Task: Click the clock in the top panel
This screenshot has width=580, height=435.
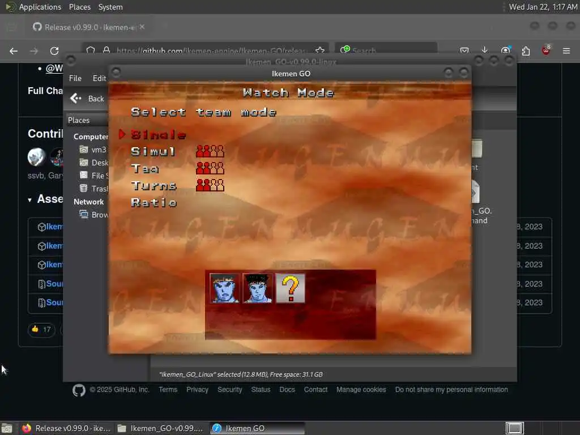Action: point(543,7)
